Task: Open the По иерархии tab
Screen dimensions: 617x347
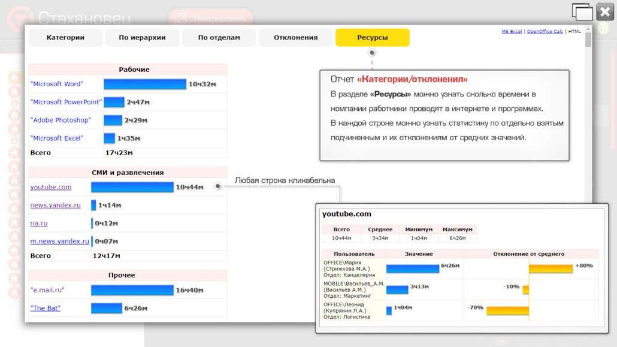Action: click(142, 37)
